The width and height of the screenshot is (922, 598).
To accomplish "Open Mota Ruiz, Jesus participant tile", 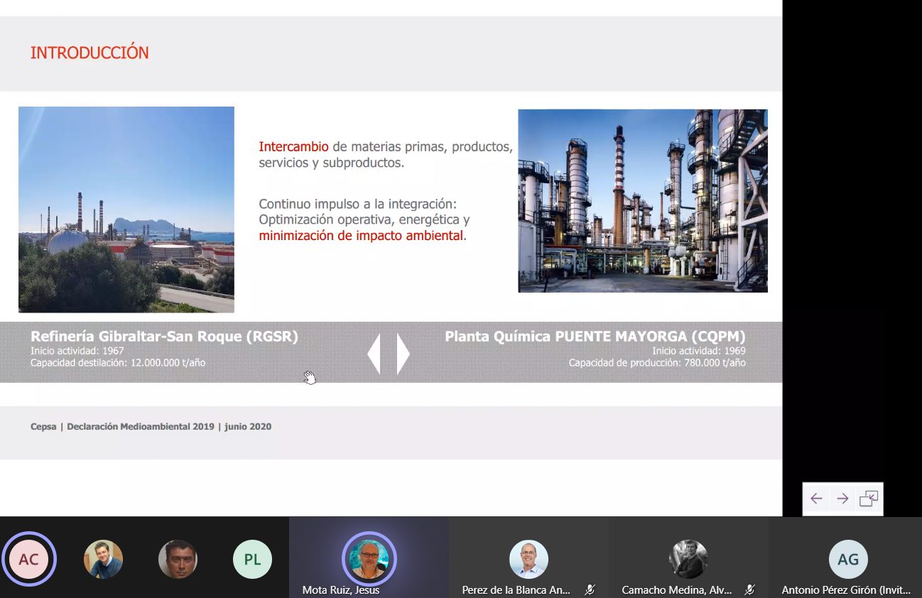I will click(x=369, y=557).
